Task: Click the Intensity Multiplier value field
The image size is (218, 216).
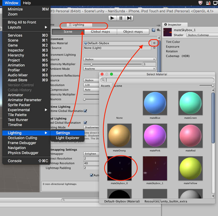Action: click(150, 64)
